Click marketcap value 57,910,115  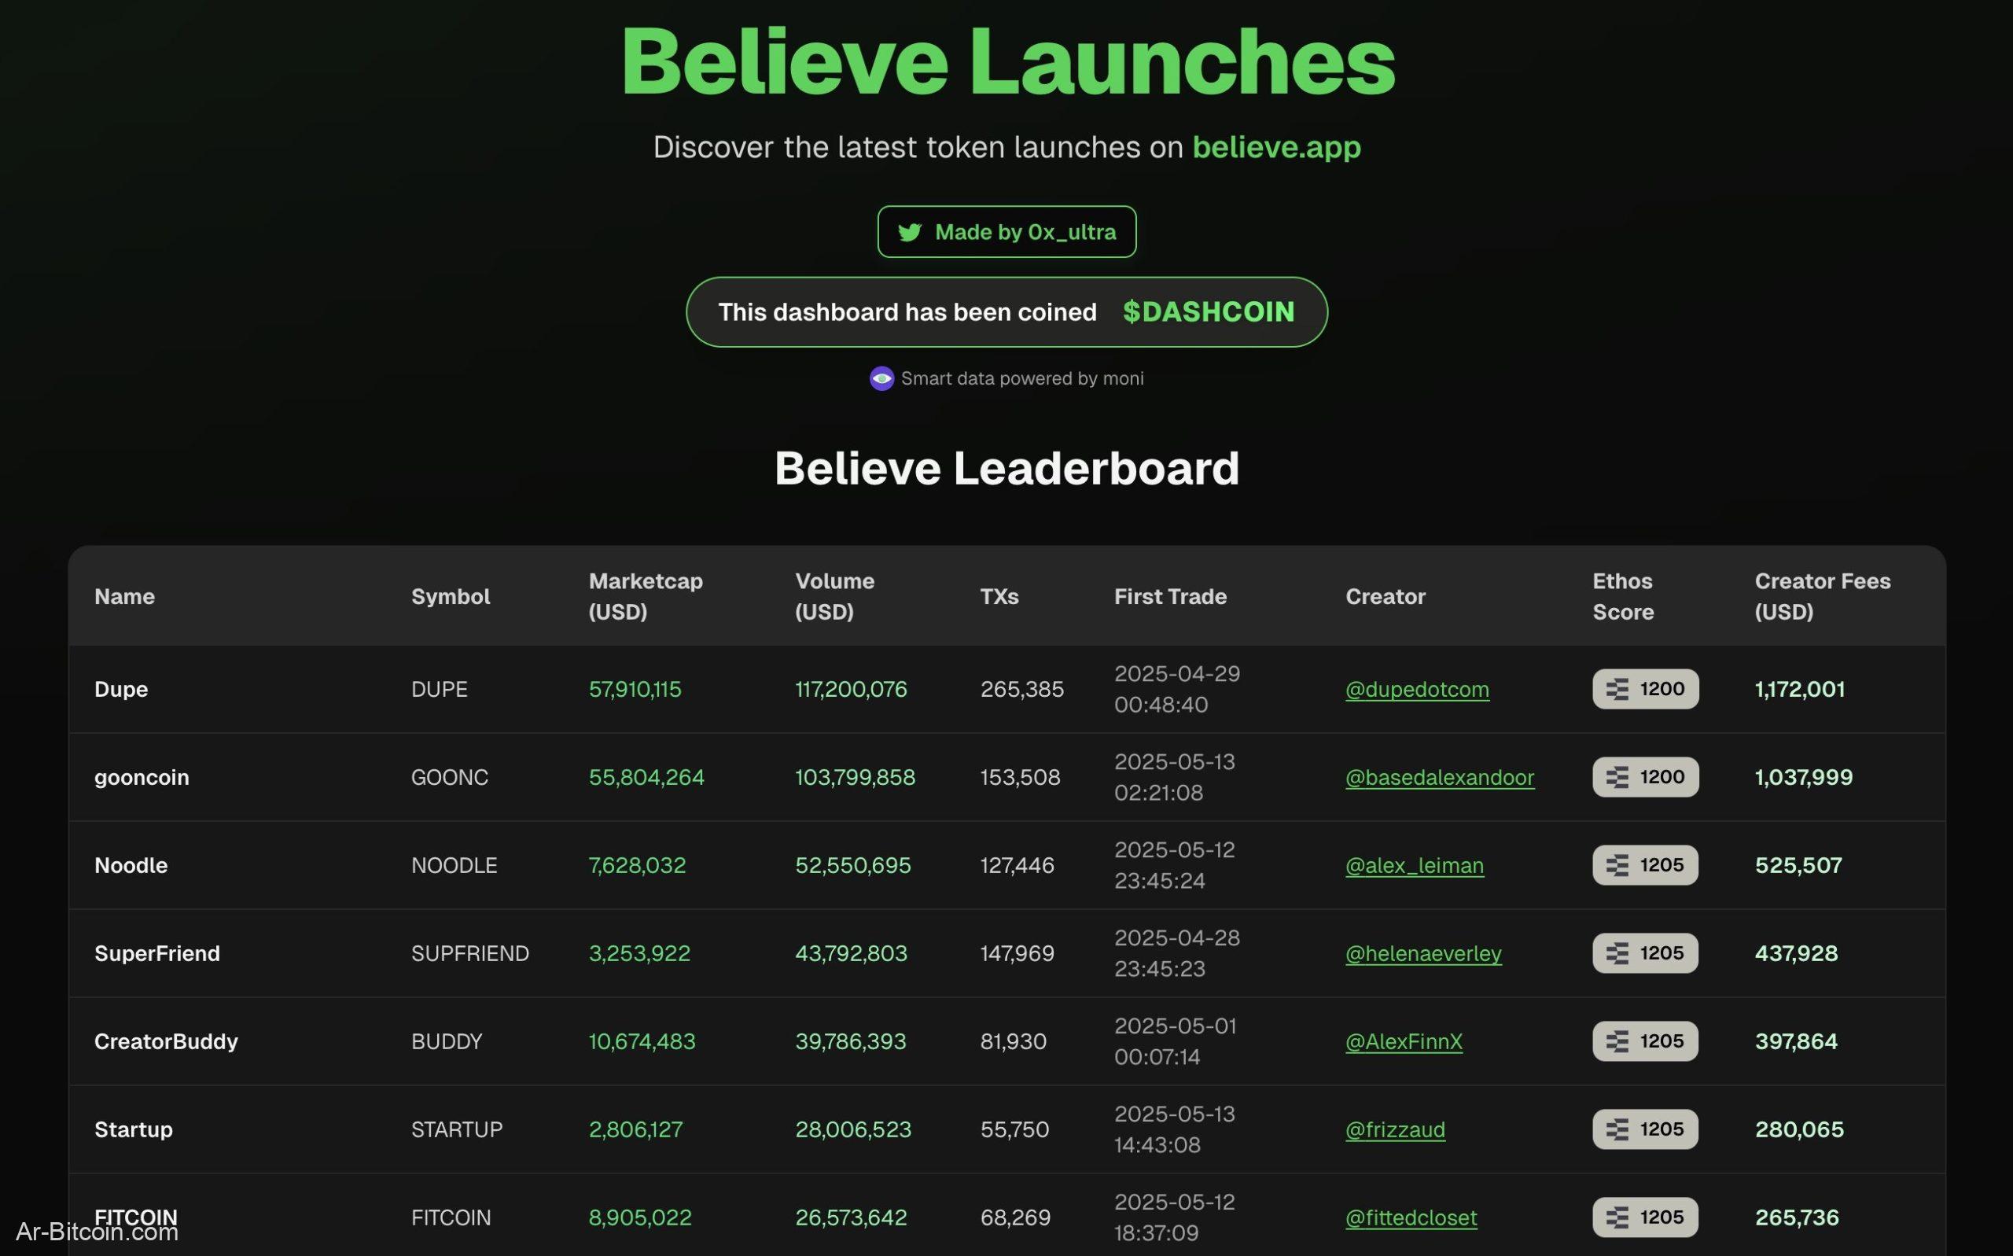tap(635, 690)
